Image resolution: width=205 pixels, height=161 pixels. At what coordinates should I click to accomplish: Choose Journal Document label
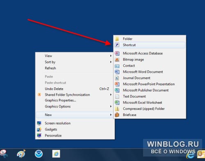click(x=137, y=78)
